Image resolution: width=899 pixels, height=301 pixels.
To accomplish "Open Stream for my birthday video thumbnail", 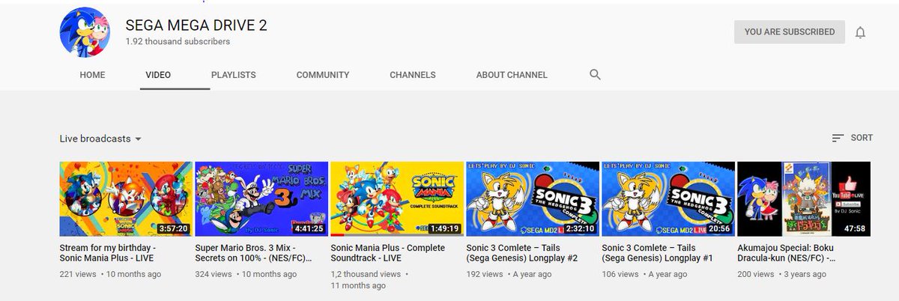I will click(x=127, y=199).
